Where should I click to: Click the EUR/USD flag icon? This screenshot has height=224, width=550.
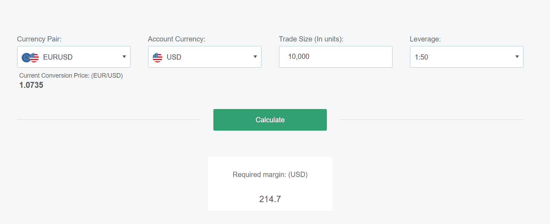[30, 57]
